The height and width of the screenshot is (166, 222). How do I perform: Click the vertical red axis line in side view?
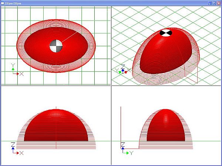click(122, 125)
